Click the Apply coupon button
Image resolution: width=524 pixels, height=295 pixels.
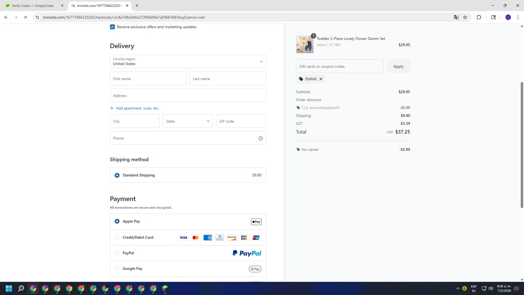[398, 66]
